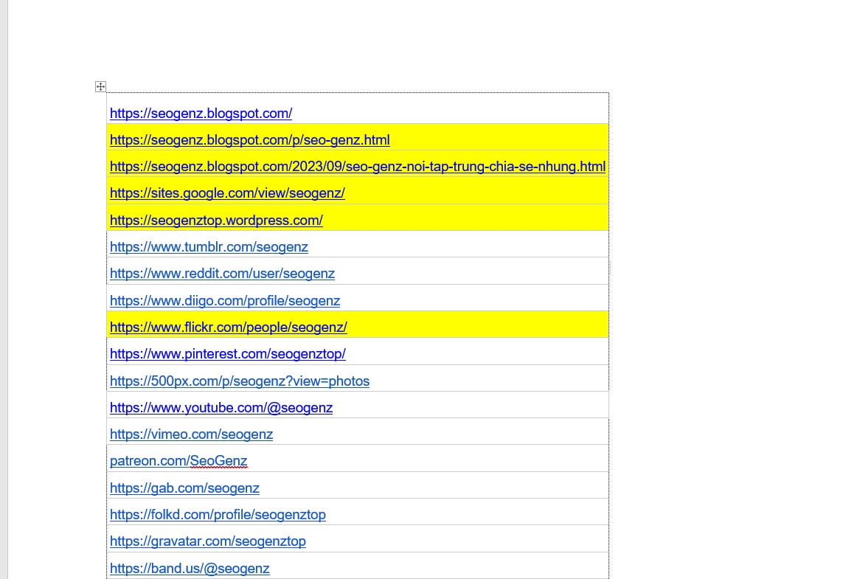Follow the folkd.com/profile/seogenztop link
The image size is (846, 579).
pos(218,515)
